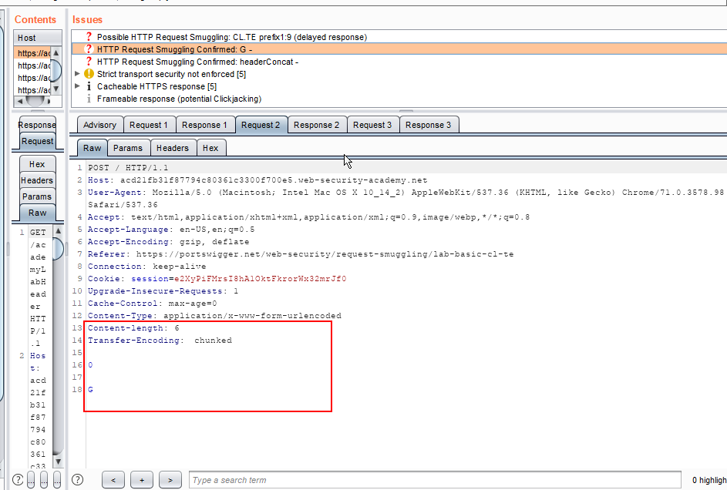The height and width of the screenshot is (490, 727).
Task: Click the Host column header in Contents
Action: [38, 38]
